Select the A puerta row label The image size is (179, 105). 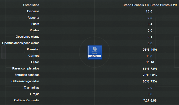(x=34, y=18)
